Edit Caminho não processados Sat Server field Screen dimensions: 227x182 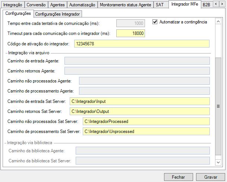click(146, 121)
